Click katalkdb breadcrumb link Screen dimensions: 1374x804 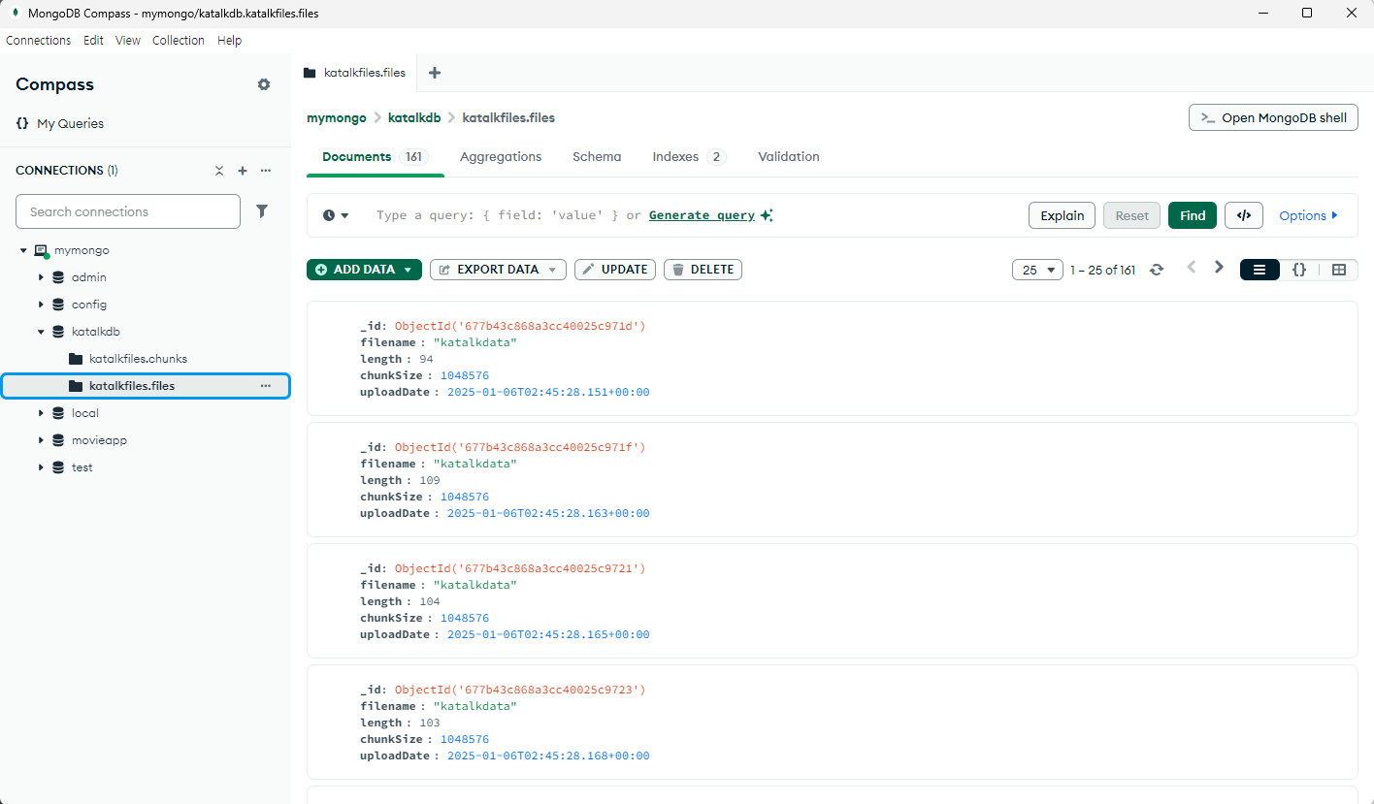414,117
